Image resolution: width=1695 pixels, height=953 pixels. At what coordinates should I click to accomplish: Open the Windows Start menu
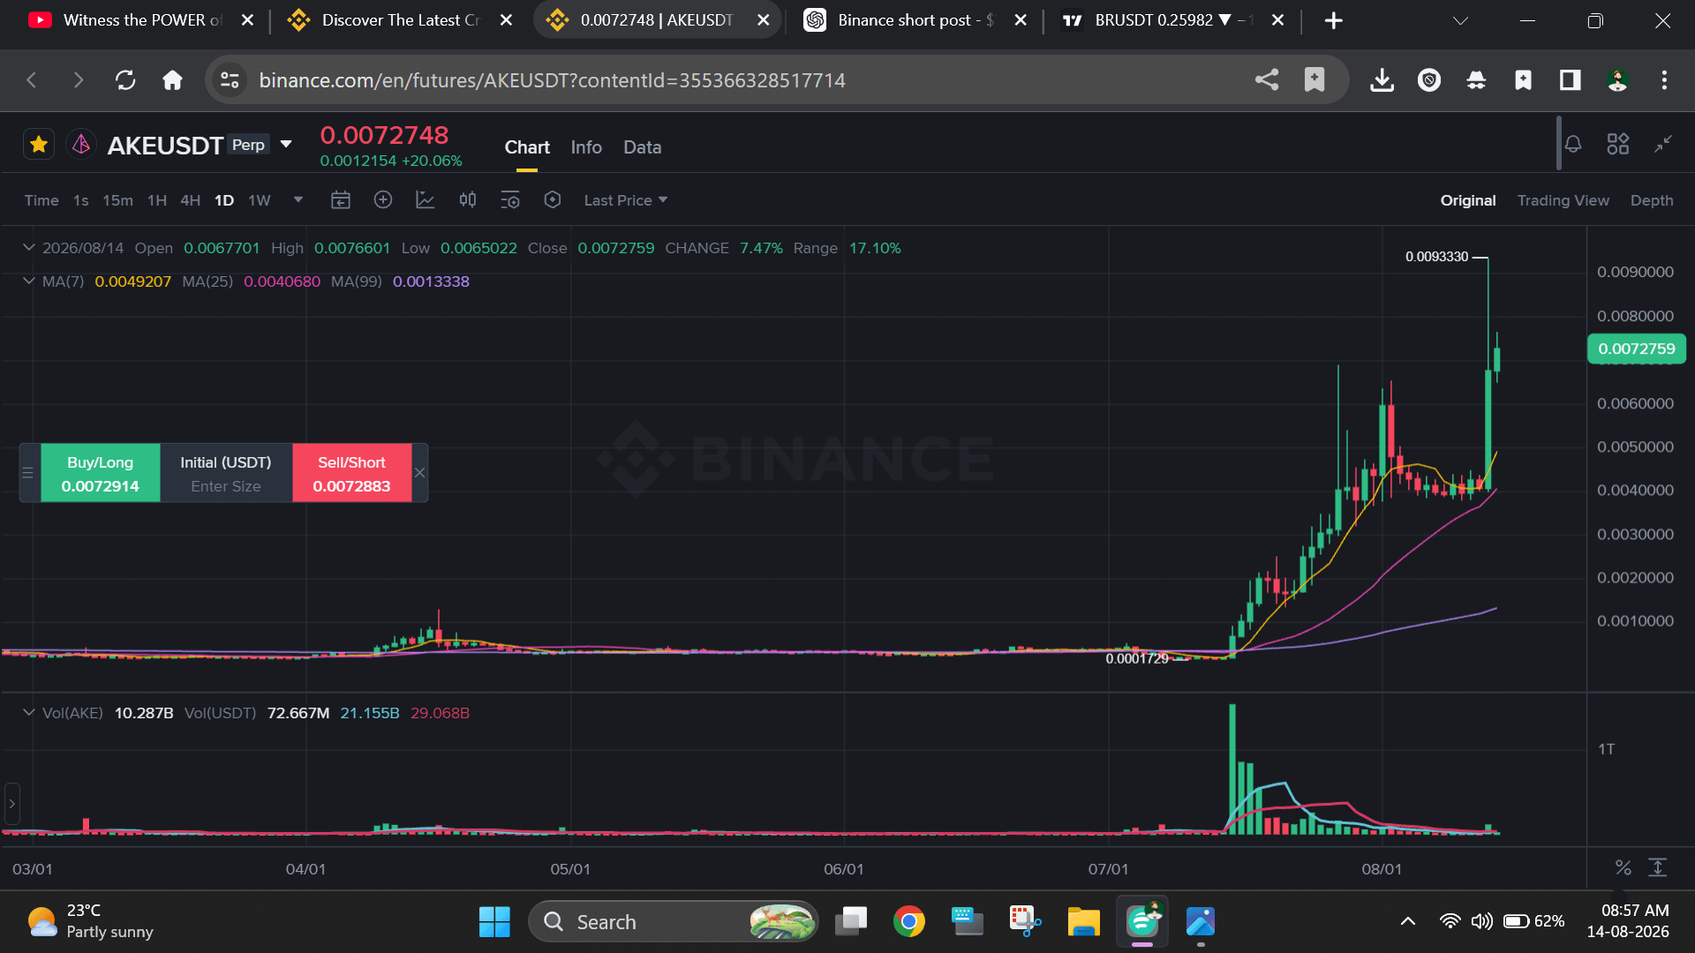pos(494,921)
